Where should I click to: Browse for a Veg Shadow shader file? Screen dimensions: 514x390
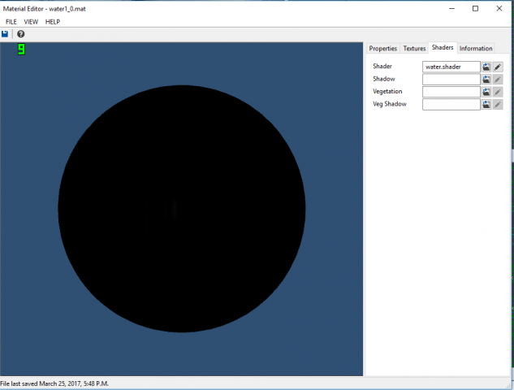click(486, 105)
